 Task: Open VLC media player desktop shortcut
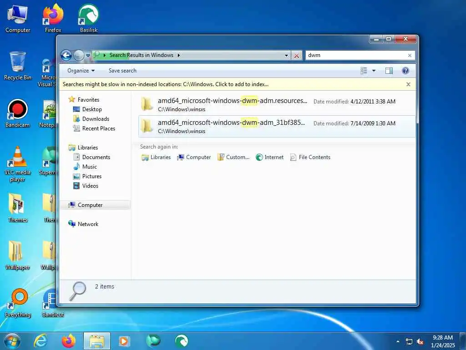18,164
